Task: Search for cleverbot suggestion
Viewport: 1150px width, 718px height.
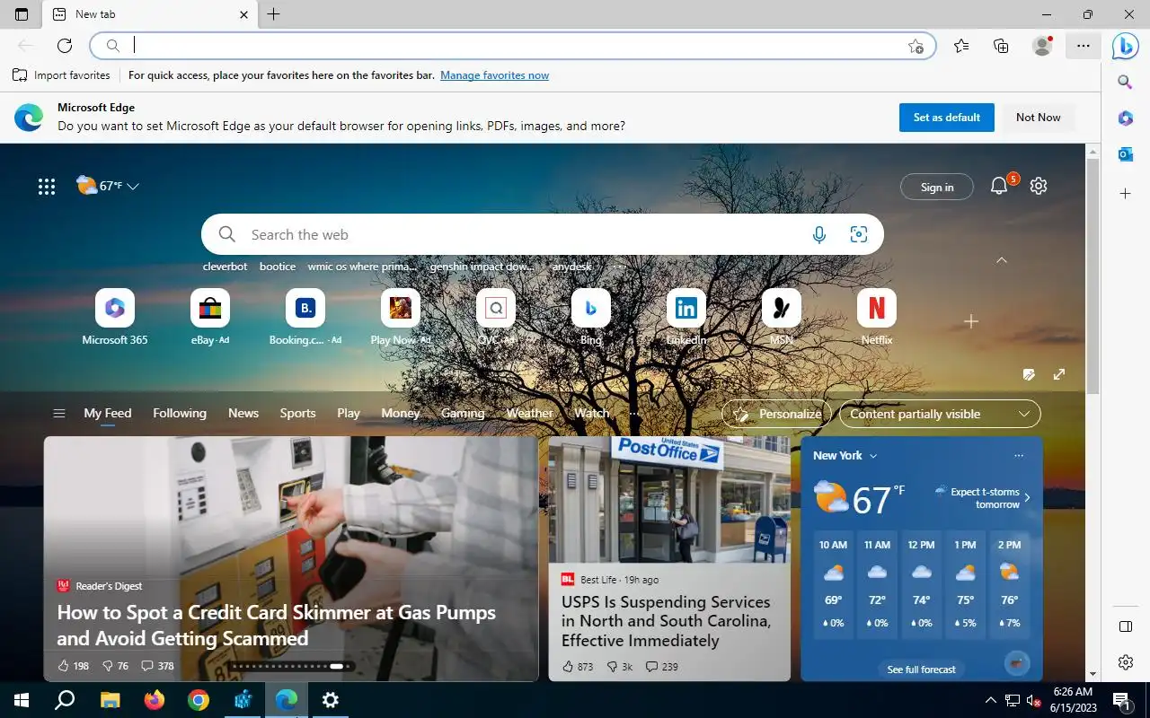Action: point(225,267)
